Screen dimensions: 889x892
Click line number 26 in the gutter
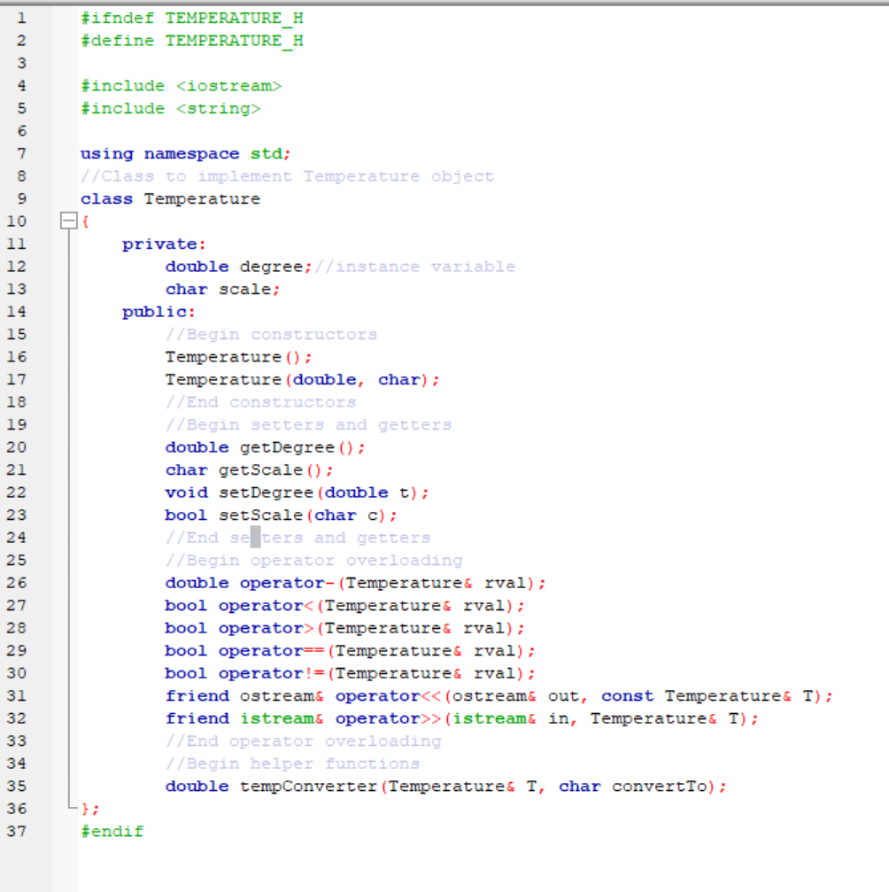[18, 583]
